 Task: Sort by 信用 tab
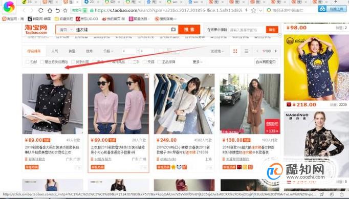[x=89, y=51]
